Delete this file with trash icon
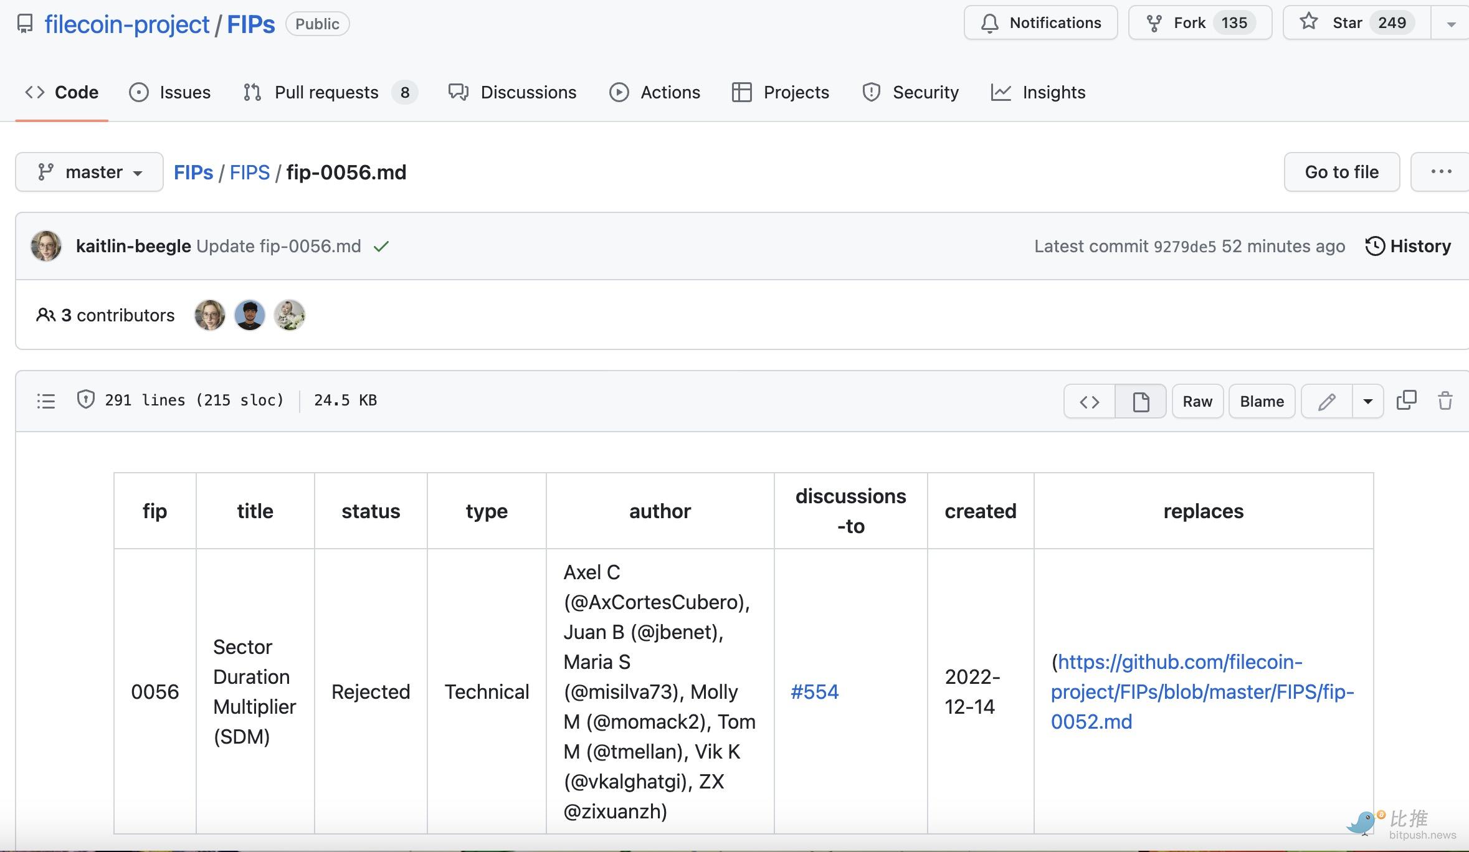 click(x=1445, y=400)
